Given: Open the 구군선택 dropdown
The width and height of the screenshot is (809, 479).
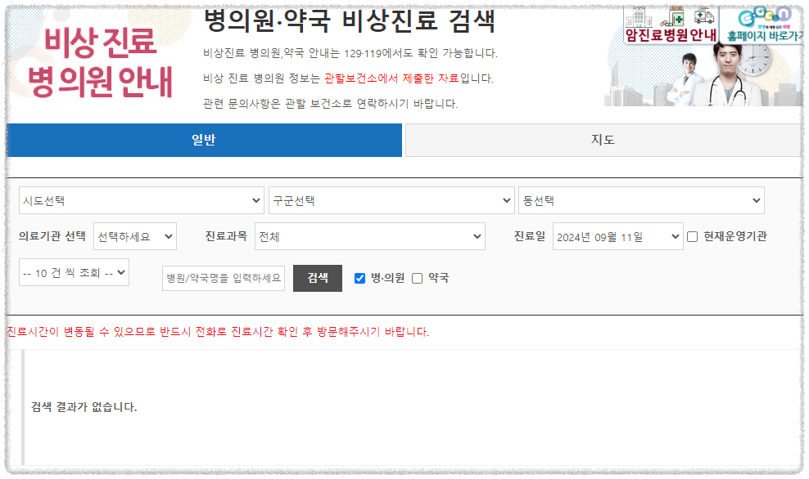Looking at the screenshot, I should pos(391,199).
